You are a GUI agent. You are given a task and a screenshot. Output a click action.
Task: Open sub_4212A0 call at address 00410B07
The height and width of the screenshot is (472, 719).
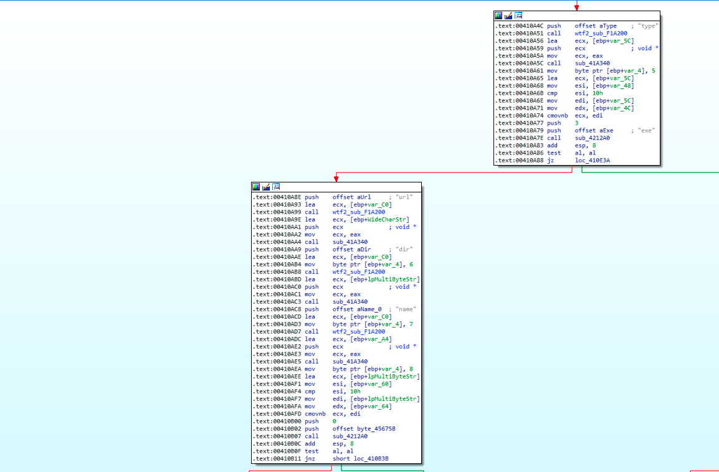pos(350,437)
